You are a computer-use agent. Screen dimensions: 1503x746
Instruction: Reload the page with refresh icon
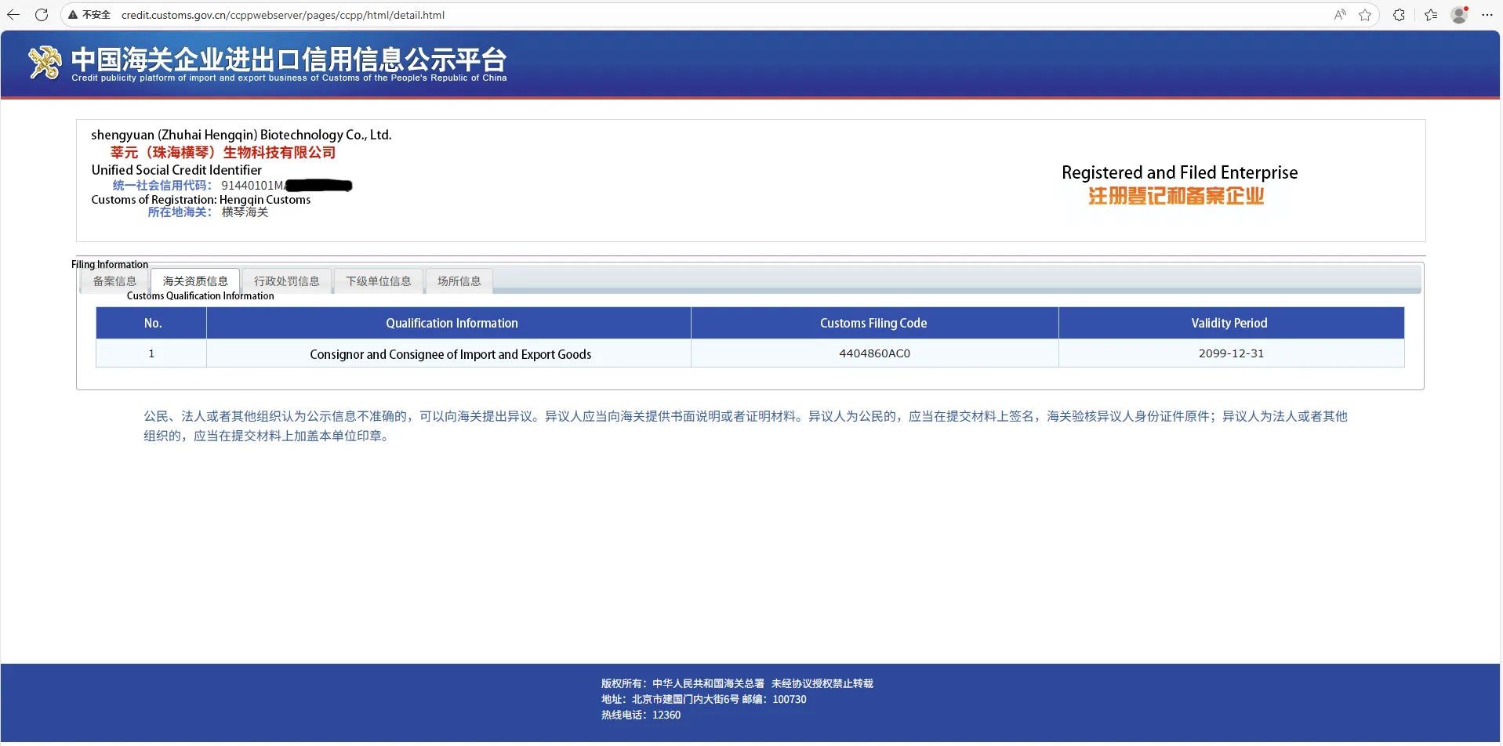pyautogui.click(x=42, y=15)
